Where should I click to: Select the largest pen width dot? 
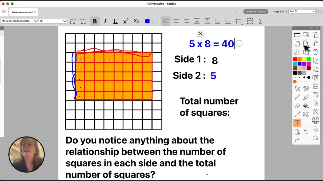pyautogui.click(x=309, y=77)
